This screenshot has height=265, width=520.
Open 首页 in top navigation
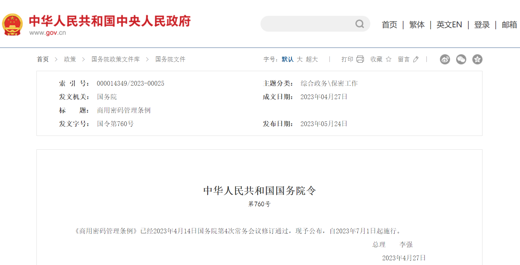(x=390, y=25)
